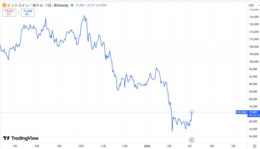
Task: Click the lightning bolt event marker icon
Action: tap(192, 139)
